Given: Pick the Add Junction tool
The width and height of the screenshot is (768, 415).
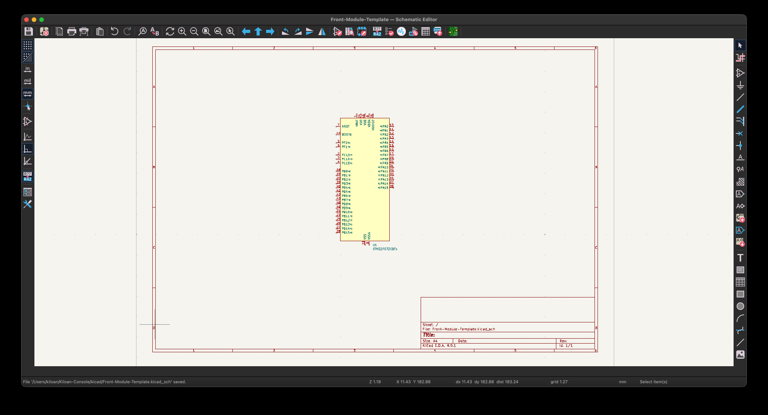Looking at the screenshot, I should [x=740, y=146].
